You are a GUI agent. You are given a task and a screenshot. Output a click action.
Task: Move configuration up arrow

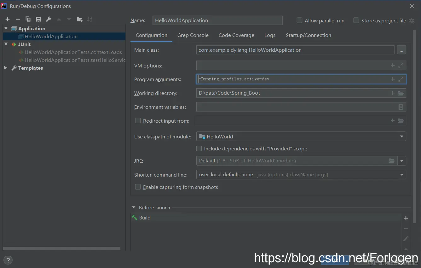(59, 20)
